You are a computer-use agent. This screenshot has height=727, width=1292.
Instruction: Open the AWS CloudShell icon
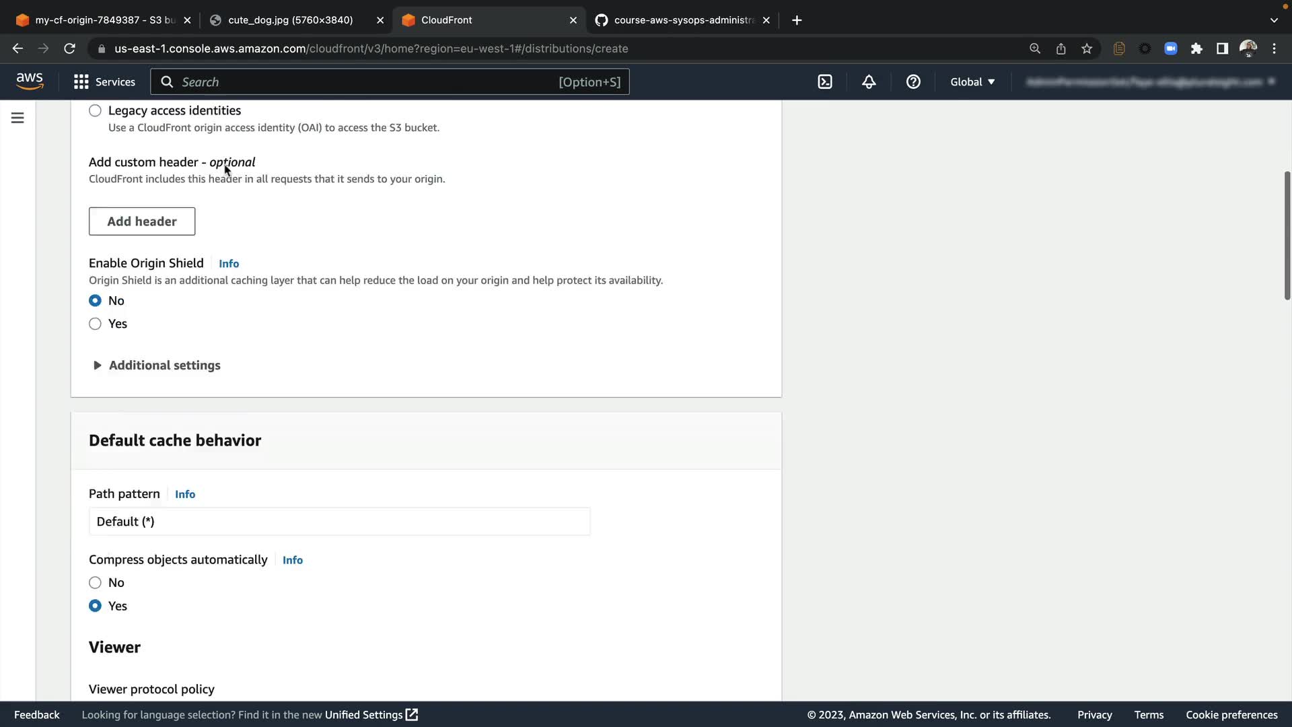coord(825,81)
